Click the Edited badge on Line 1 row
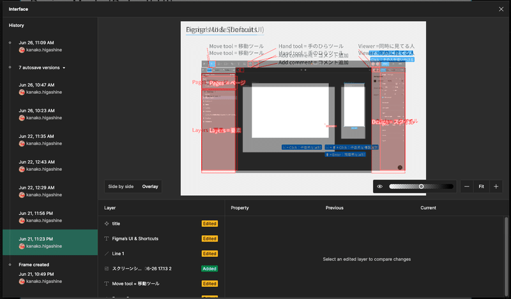 210,254
